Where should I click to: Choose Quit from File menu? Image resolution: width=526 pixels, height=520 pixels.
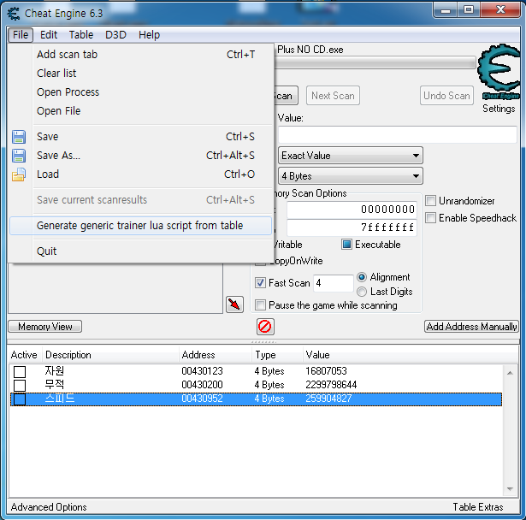[140, 251]
